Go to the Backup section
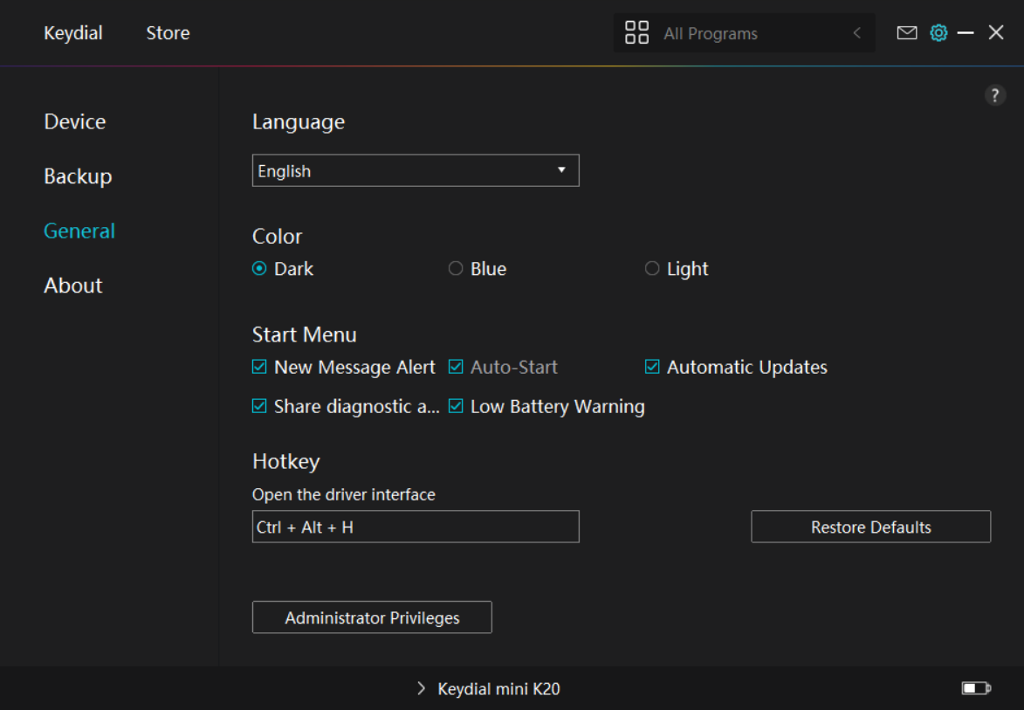This screenshot has height=710, width=1024. [x=78, y=176]
